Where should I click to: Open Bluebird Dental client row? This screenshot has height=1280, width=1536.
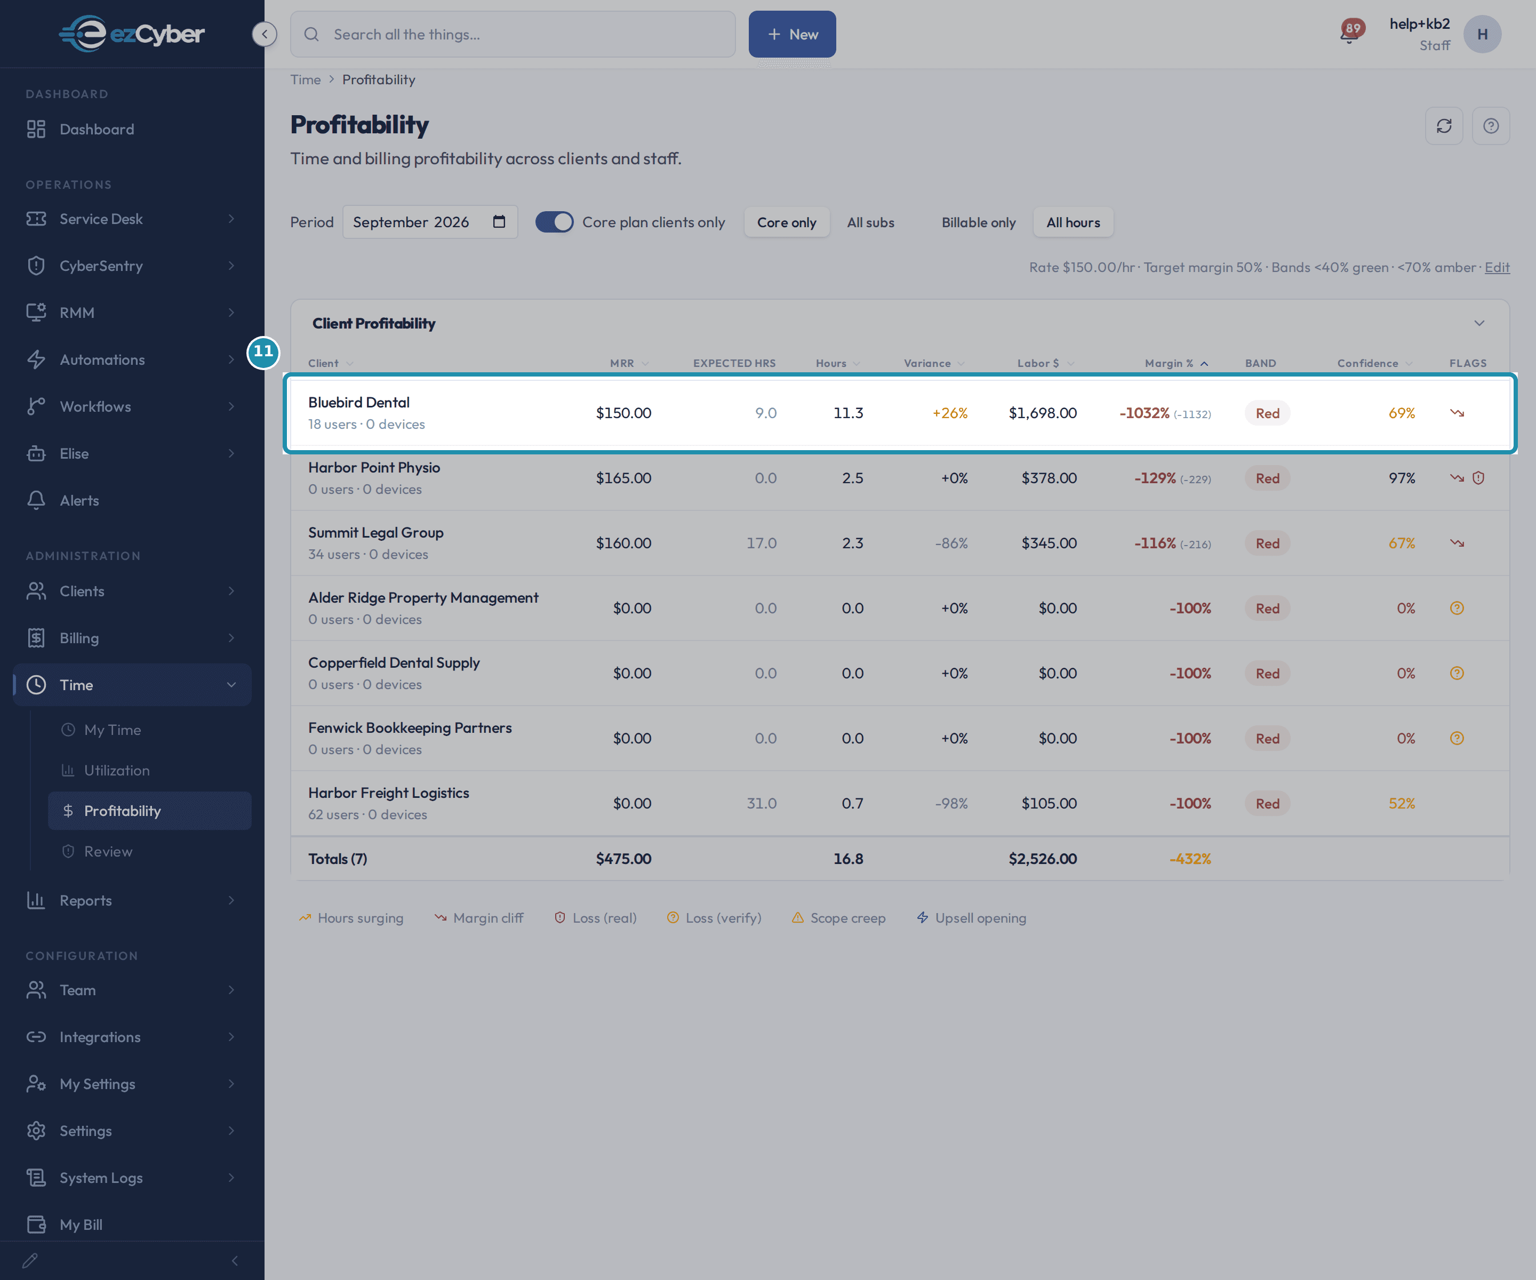click(900, 413)
